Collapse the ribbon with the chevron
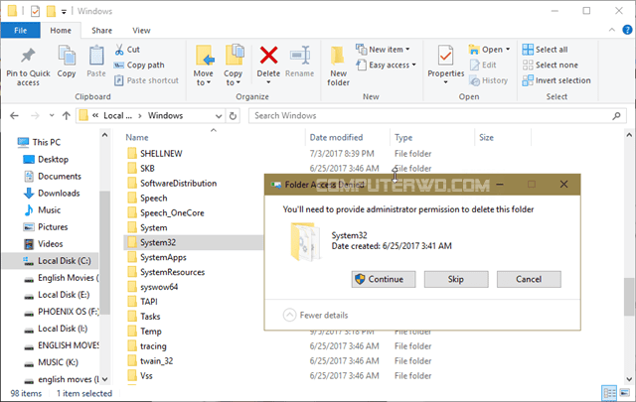The height and width of the screenshot is (402, 636). point(612,30)
